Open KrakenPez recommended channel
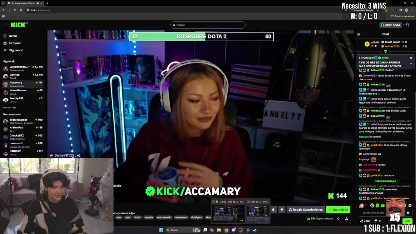Viewport: 416px width, 234px height. coord(23,129)
